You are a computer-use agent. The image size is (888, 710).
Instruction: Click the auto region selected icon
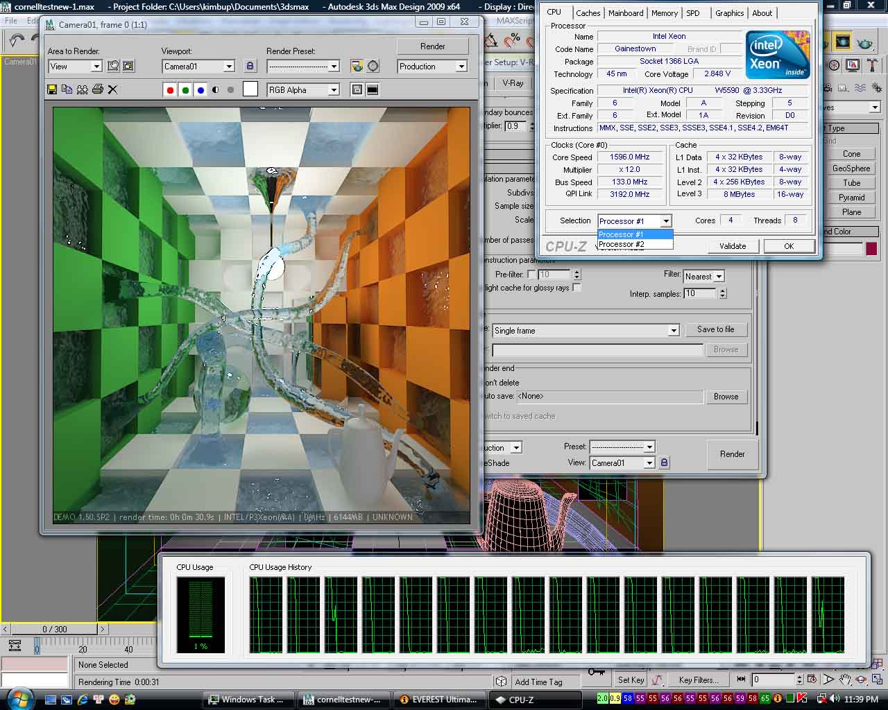128,67
